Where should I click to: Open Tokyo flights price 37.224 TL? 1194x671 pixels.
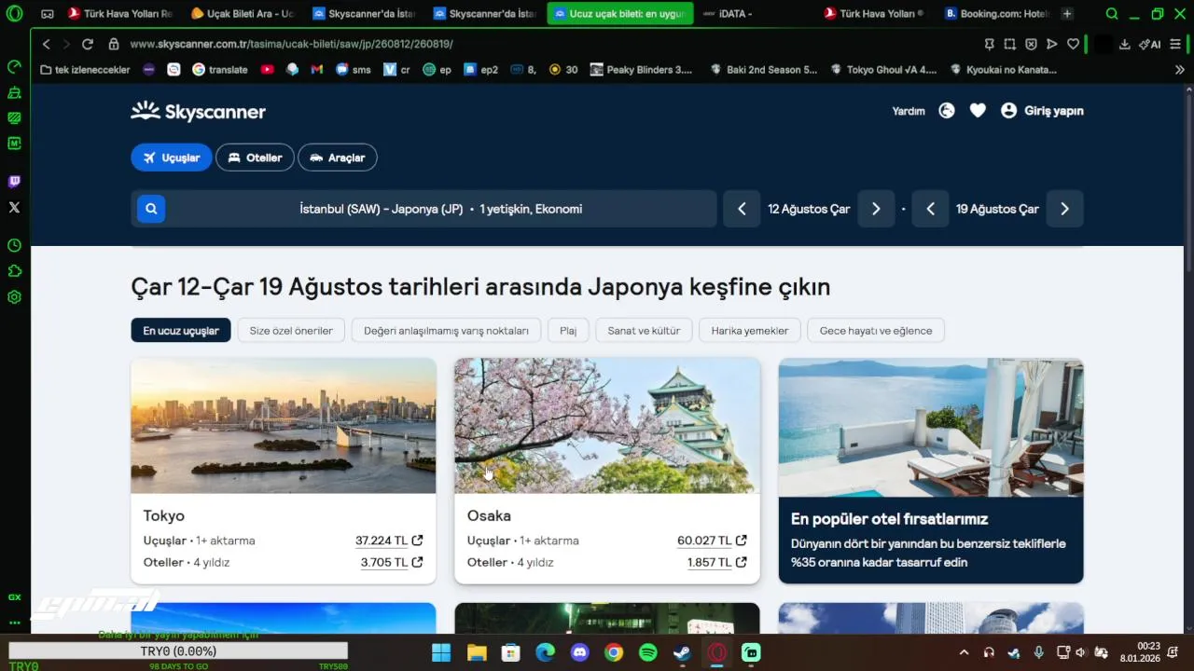[x=389, y=541]
